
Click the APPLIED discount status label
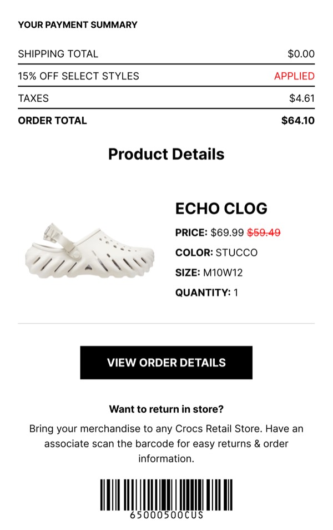tap(296, 76)
